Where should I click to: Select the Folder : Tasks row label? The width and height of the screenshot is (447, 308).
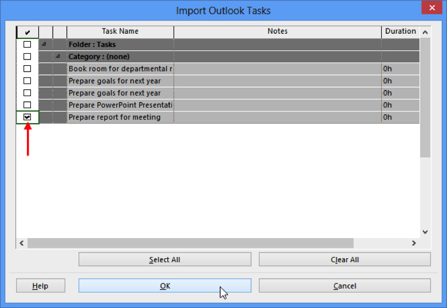92,45
